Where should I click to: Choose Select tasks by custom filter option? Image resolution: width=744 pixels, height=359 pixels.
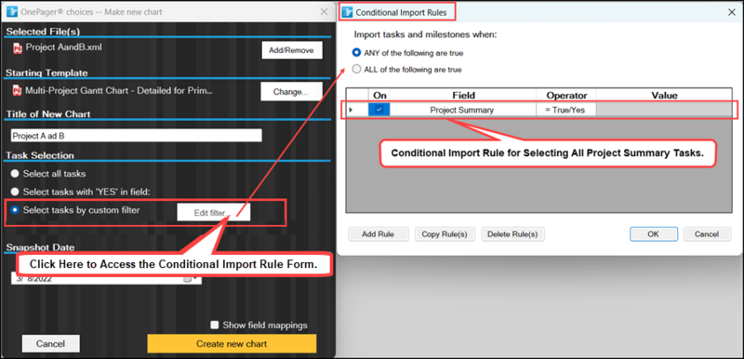click(x=15, y=210)
